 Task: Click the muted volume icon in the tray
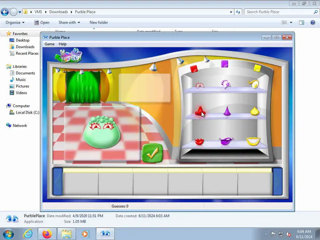(x=288, y=234)
